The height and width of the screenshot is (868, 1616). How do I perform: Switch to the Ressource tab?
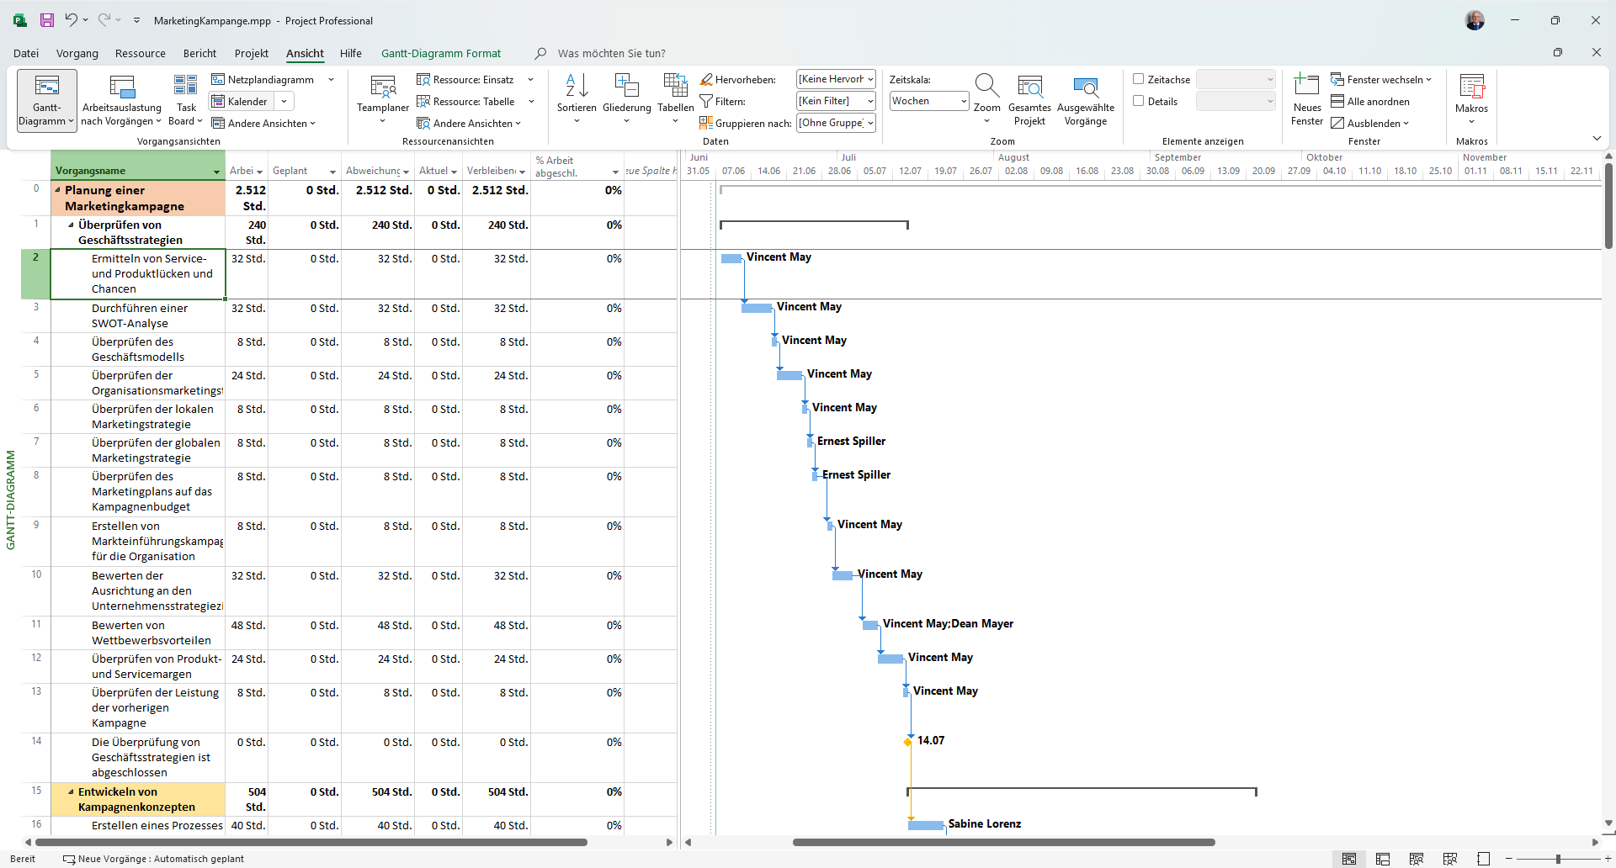click(141, 53)
